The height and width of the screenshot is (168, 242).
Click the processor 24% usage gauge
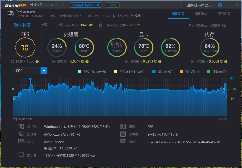click(x=57, y=47)
